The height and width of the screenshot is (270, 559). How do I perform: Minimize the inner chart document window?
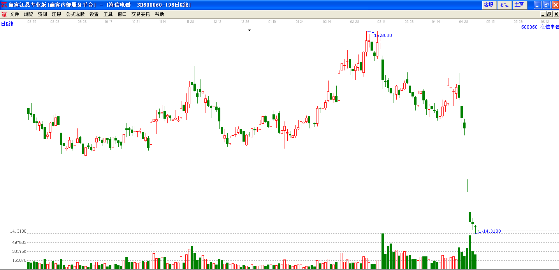tap(543, 14)
